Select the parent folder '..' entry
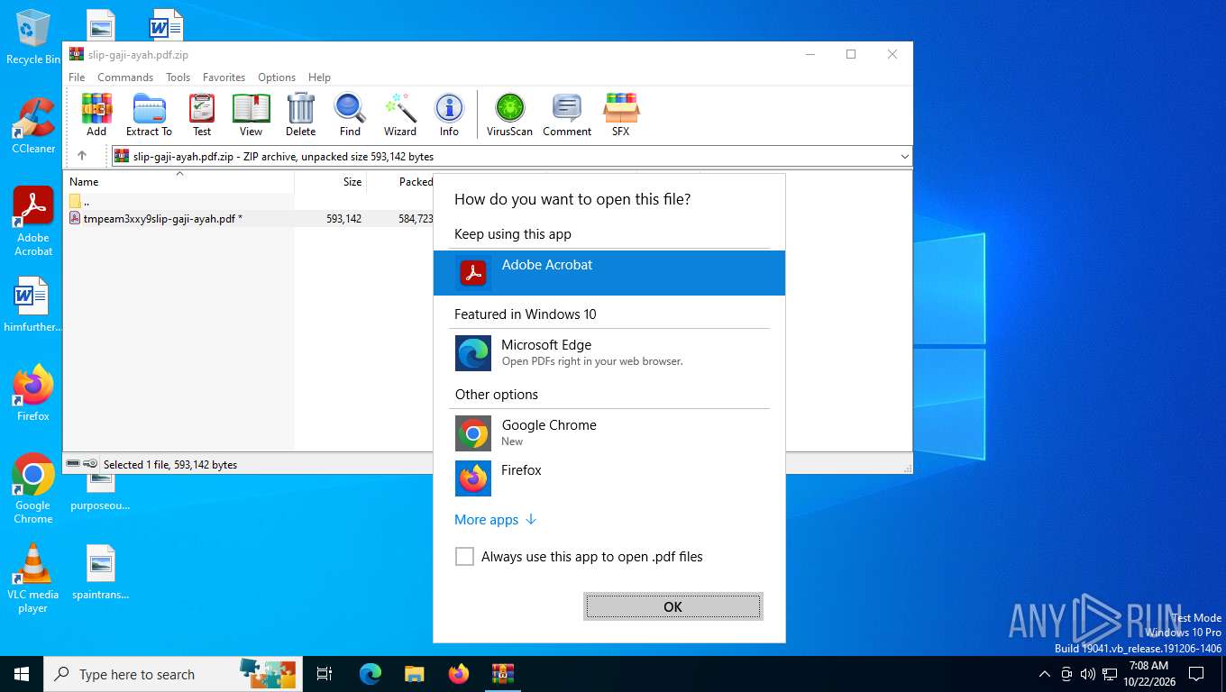 tap(78, 201)
